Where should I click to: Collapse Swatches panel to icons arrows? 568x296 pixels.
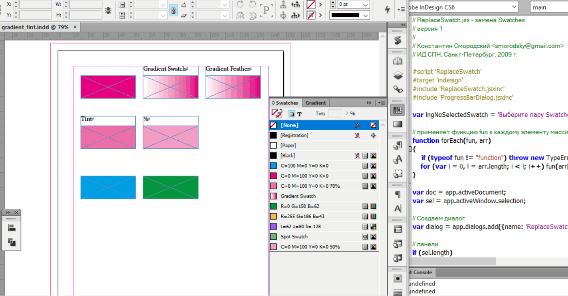(369, 103)
